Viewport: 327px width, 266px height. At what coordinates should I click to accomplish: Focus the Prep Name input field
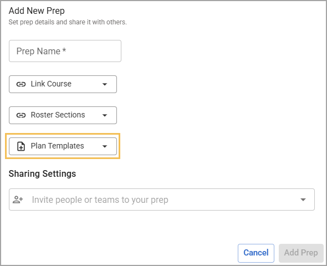(x=65, y=51)
